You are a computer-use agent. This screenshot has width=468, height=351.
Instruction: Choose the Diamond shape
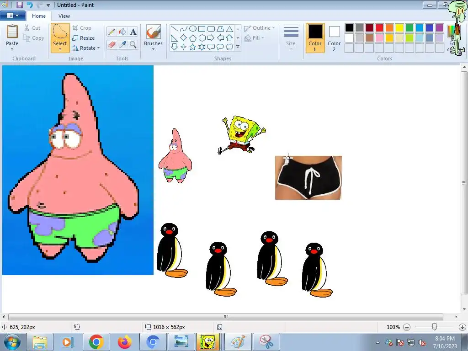pos(184,38)
